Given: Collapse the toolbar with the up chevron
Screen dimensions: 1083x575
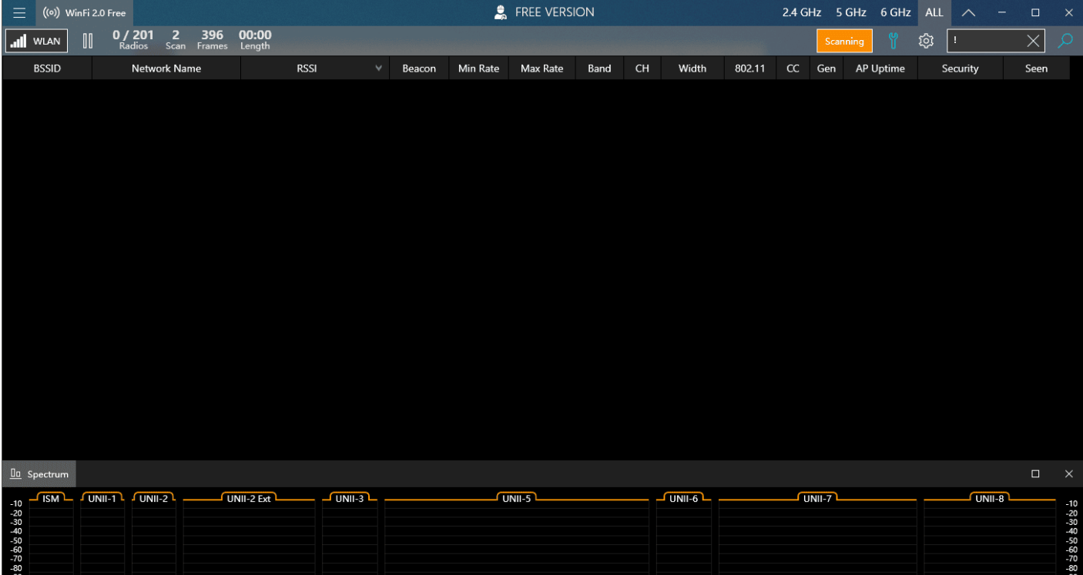Looking at the screenshot, I should point(969,12).
